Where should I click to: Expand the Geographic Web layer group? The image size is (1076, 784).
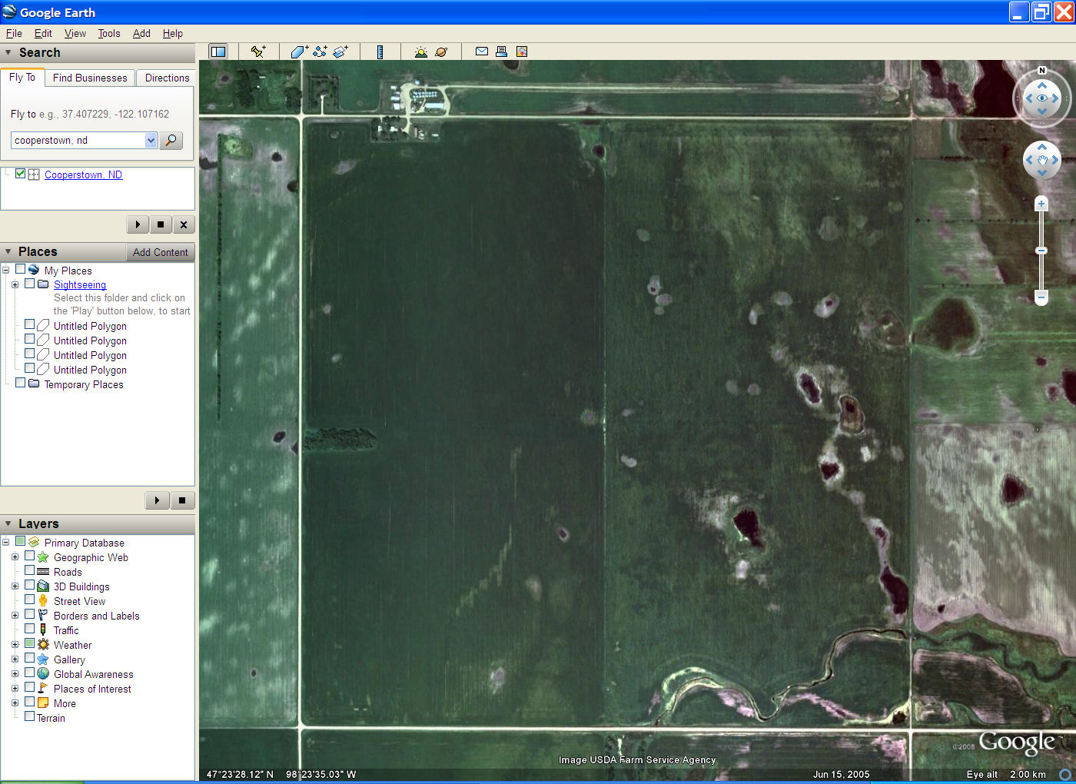click(x=15, y=556)
